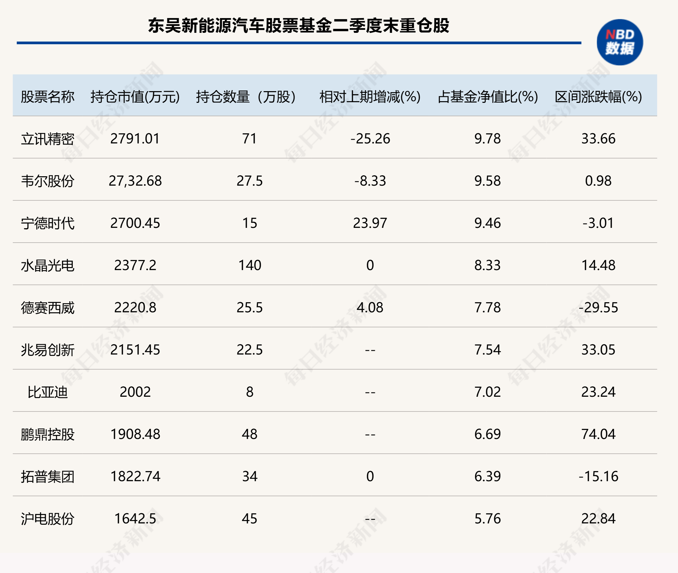Image resolution: width=678 pixels, height=573 pixels.
Task: Click net value ratio 9.46
Action: pos(488,223)
